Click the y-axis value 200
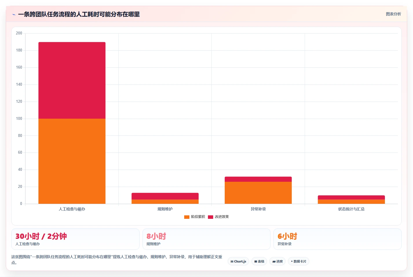413x277 pixels. point(19,33)
